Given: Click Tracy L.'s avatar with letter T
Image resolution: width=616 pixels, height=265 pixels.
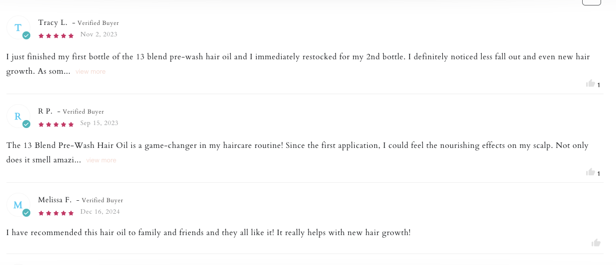Looking at the screenshot, I should [18, 28].
